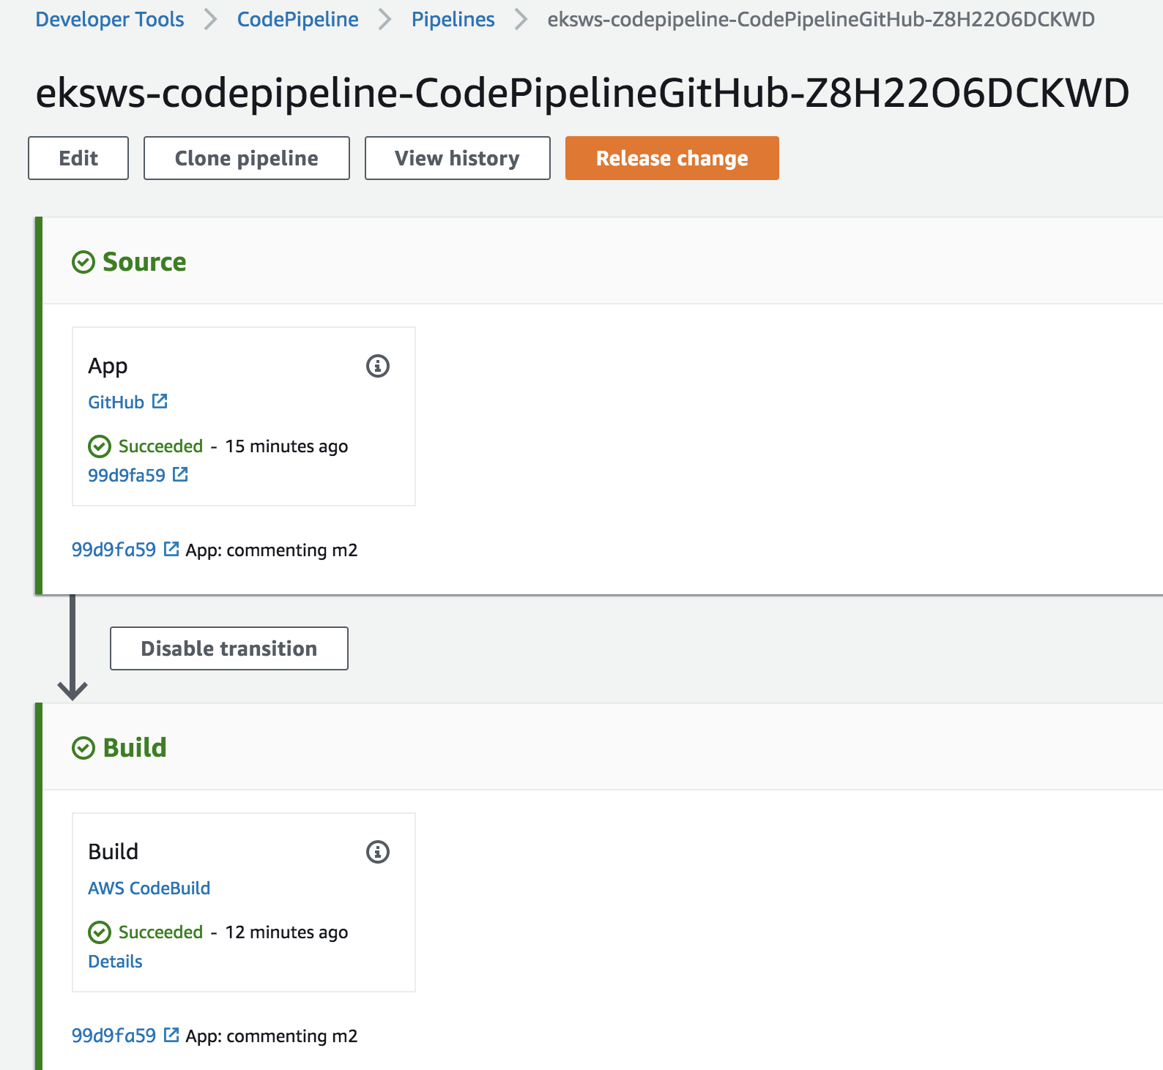Open Source stage commit 99d9fa59 link
The width and height of the screenshot is (1163, 1070).
[x=114, y=550]
